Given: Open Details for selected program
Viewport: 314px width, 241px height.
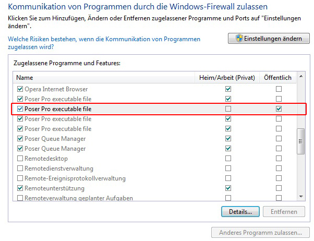Looking at the screenshot, I should pos(240,212).
